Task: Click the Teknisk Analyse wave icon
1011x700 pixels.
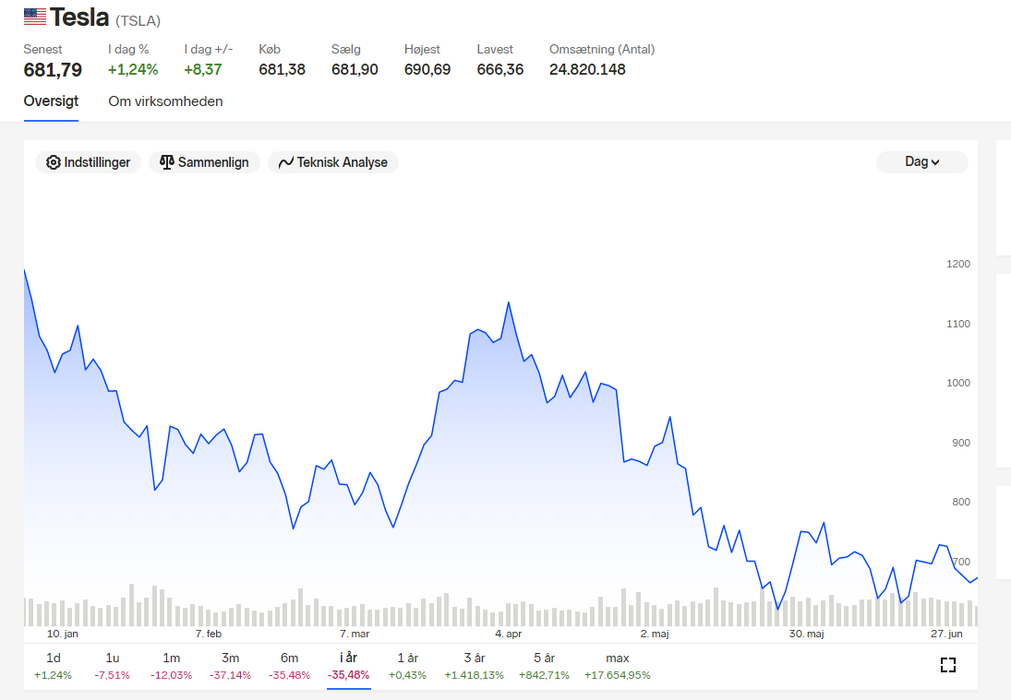Action: click(286, 162)
